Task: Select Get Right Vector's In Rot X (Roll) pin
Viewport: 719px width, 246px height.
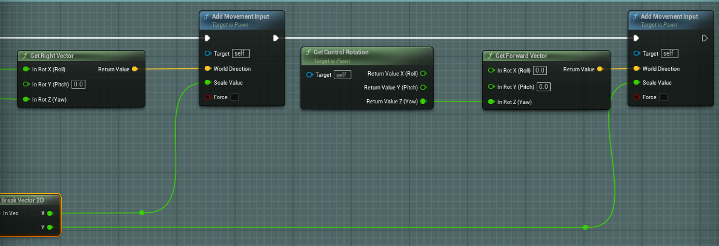Action: pyautogui.click(x=26, y=69)
